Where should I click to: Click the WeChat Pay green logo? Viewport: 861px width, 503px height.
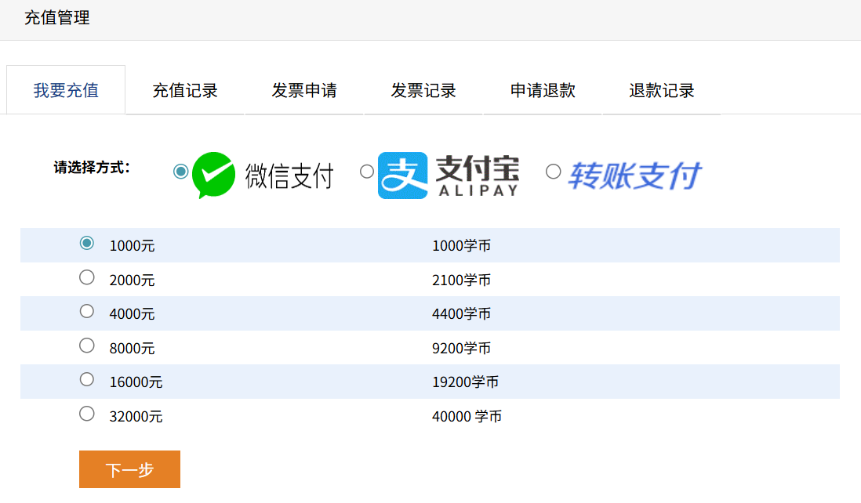(x=213, y=175)
